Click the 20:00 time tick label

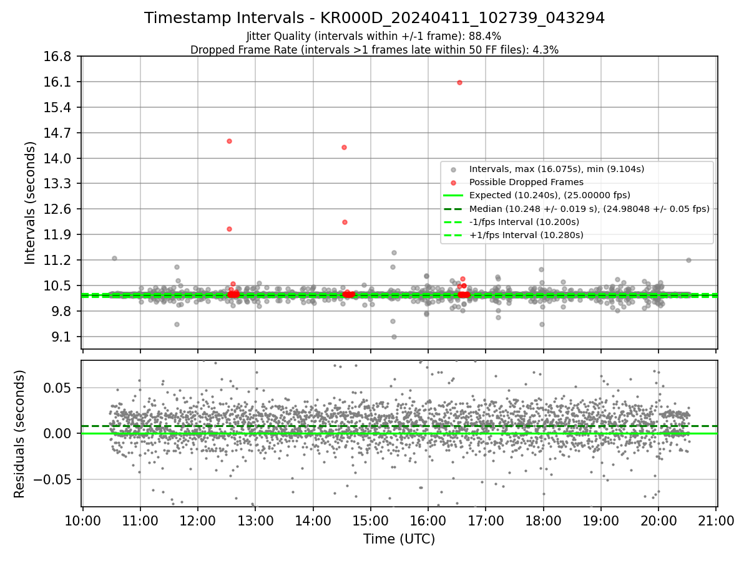(658, 520)
